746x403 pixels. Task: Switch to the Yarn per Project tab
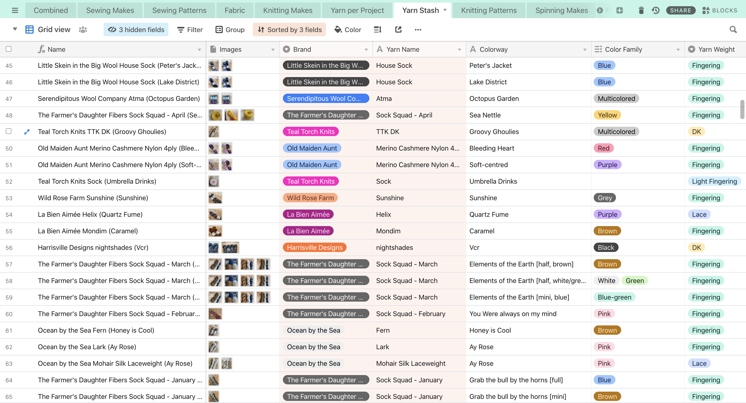[357, 10]
